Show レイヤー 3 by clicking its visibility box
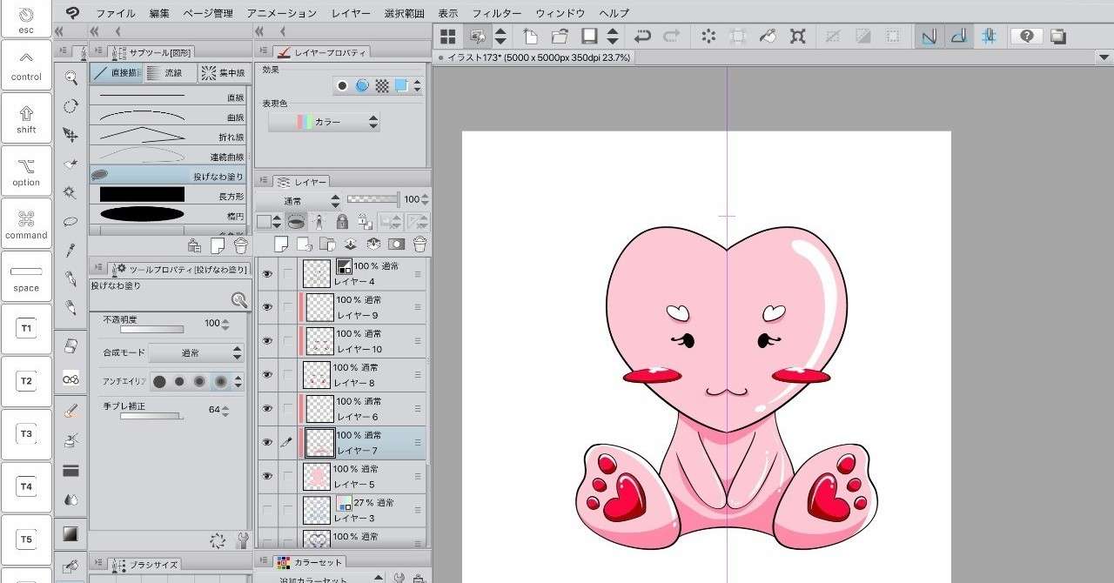Image resolution: width=1114 pixels, height=583 pixels. tap(267, 510)
